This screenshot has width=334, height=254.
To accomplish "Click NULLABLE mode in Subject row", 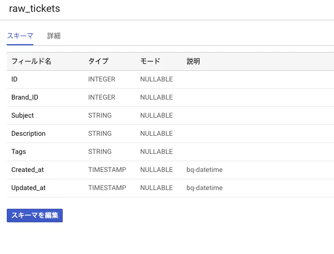I will [157, 115].
